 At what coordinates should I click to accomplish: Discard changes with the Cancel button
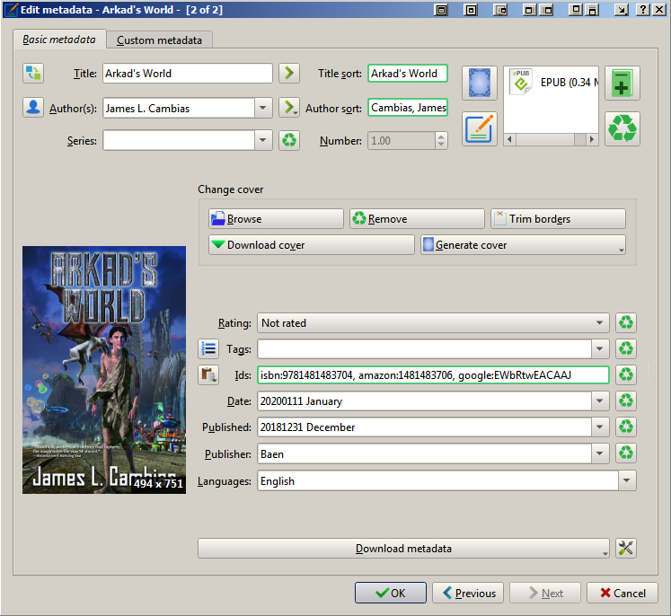click(x=622, y=593)
